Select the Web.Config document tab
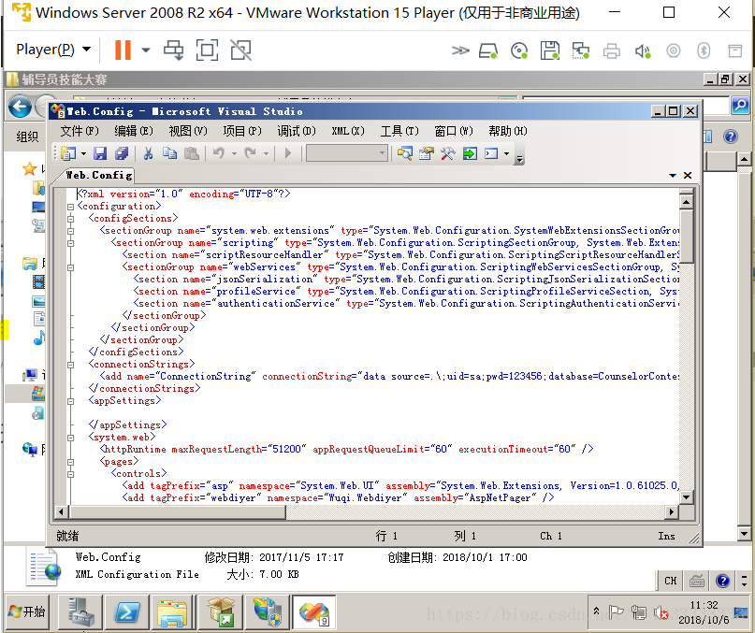 99,175
